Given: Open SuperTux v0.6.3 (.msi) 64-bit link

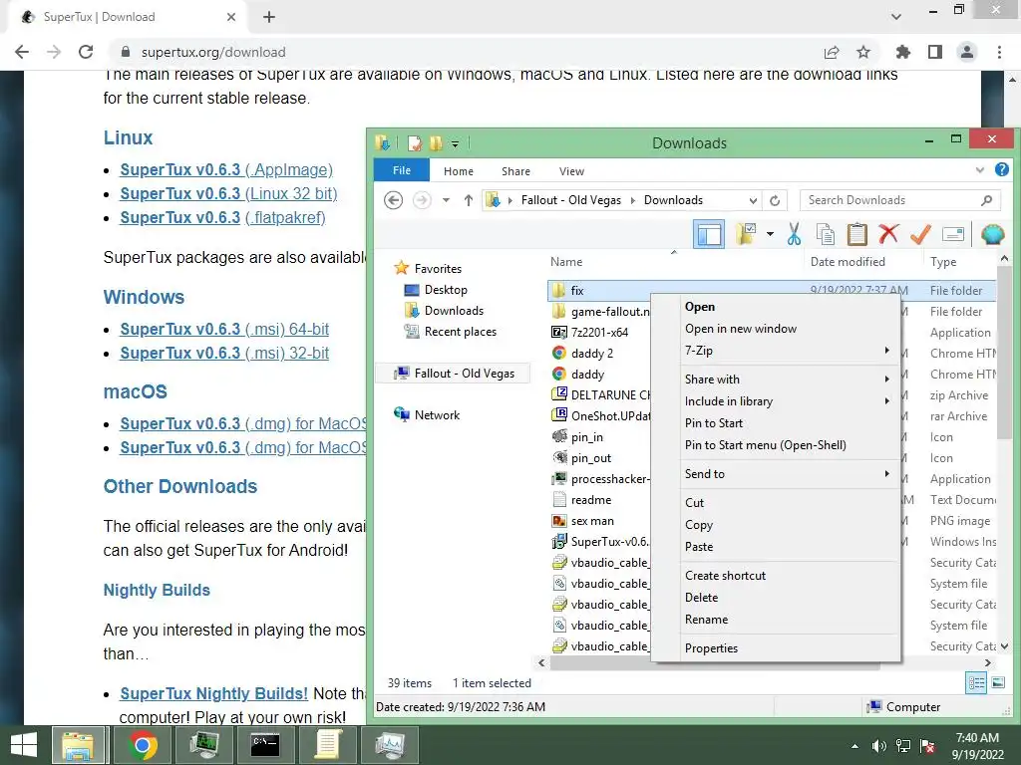Looking at the screenshot, I should [x=224, y=329].
